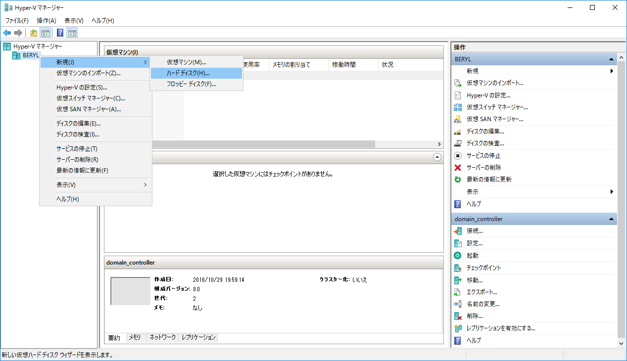Screen dimensions: 627x361
Task: Click the ディスクの編集 icon in Actions pane
Action: [x=458, y=132]
